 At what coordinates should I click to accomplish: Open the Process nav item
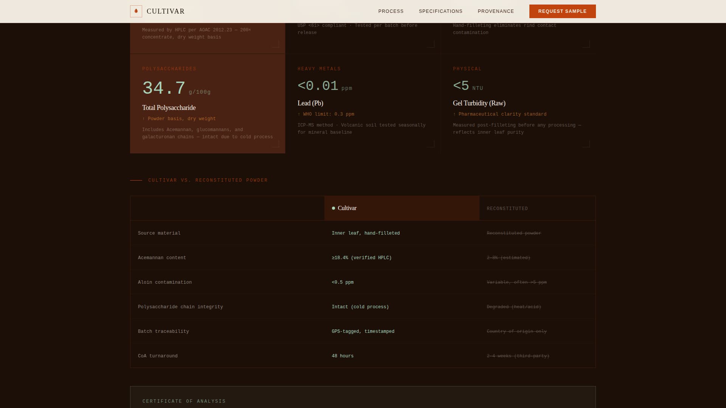[391, 11]
